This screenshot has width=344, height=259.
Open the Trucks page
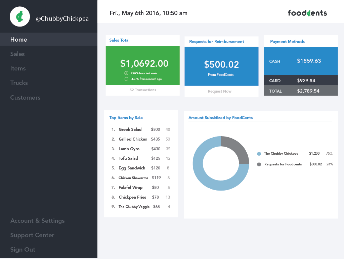19,83
